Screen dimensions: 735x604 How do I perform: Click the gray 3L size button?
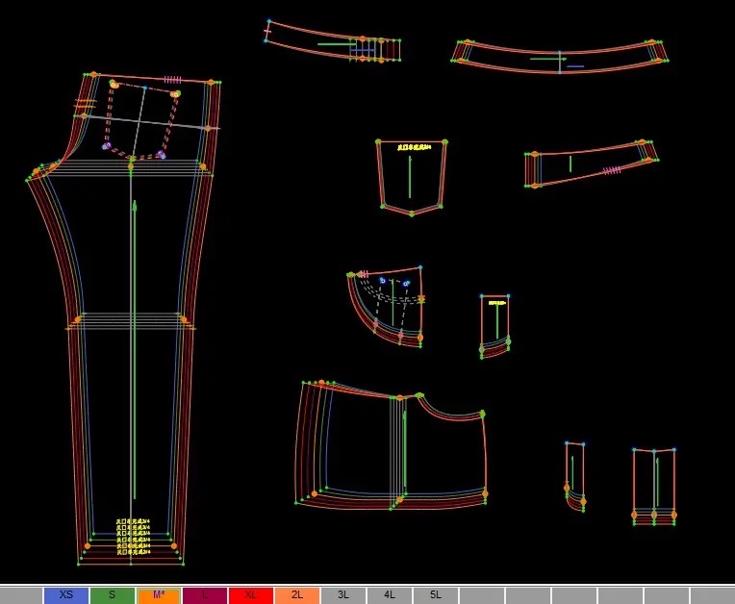click(342, 595)
